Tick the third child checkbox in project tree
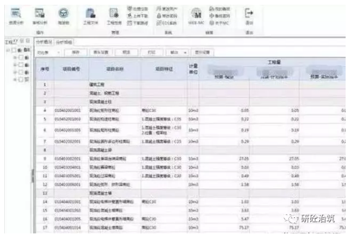The height and width of the screenshot is (237, 348). point(21,72)
